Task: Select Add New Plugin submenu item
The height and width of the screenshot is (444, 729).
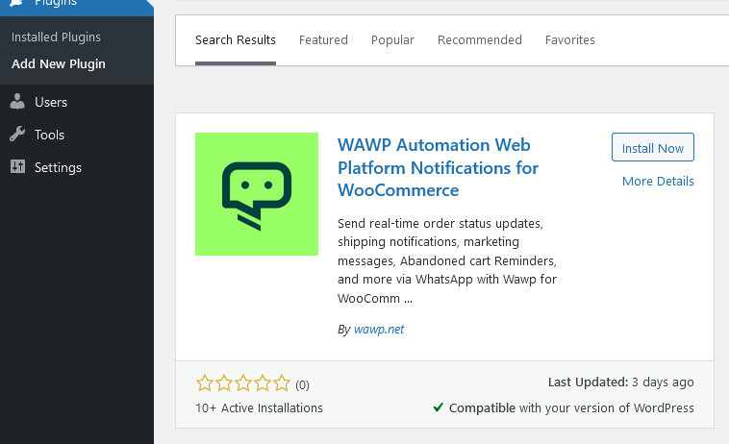Action: pyautogui.click(x=59, y=64)
